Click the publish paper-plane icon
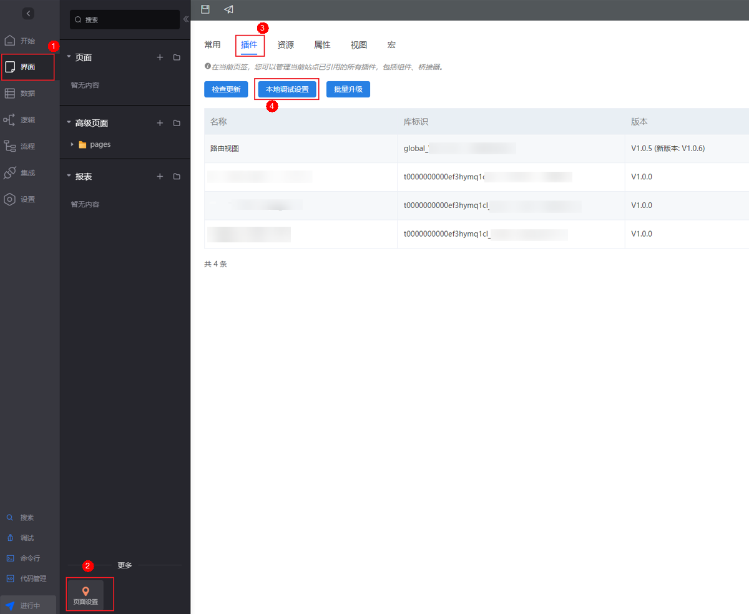 coord(229,9)
